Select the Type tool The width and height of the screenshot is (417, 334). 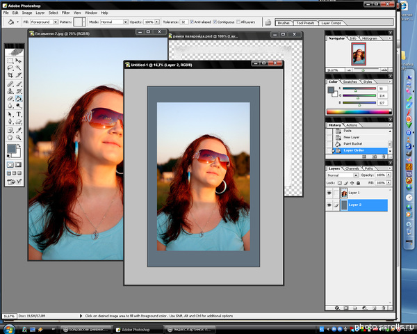click(x=18, y=115)
